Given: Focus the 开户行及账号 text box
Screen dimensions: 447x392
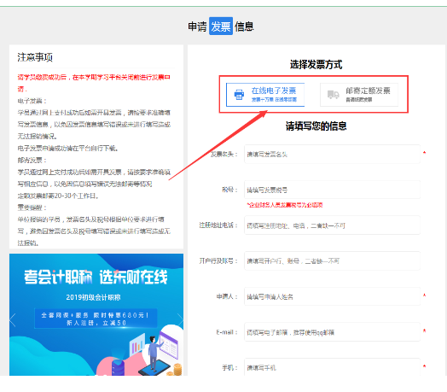Looking at the screenshot, I should click(332, 261).
